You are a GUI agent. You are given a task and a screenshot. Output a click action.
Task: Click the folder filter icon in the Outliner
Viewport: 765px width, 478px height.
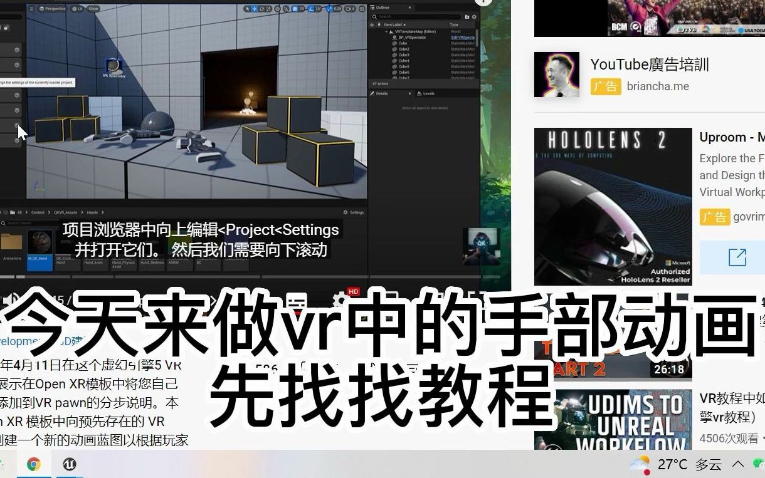(467, 17)
